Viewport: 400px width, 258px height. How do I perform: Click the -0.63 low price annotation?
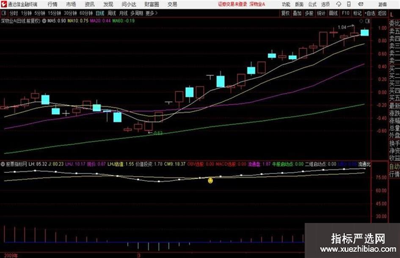coord(157,133)
